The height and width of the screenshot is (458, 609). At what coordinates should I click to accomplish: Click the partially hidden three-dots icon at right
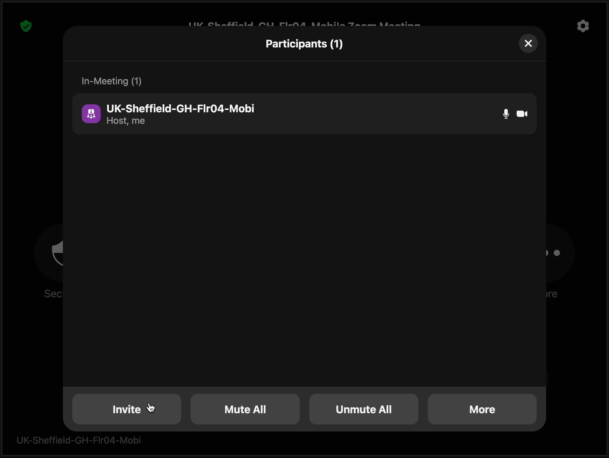pyautogui.click(x=556, y=253)
